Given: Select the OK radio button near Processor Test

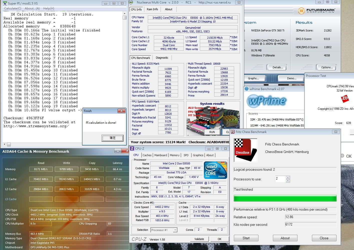Looking at the screenshot, I should click(x=342, y=156).
